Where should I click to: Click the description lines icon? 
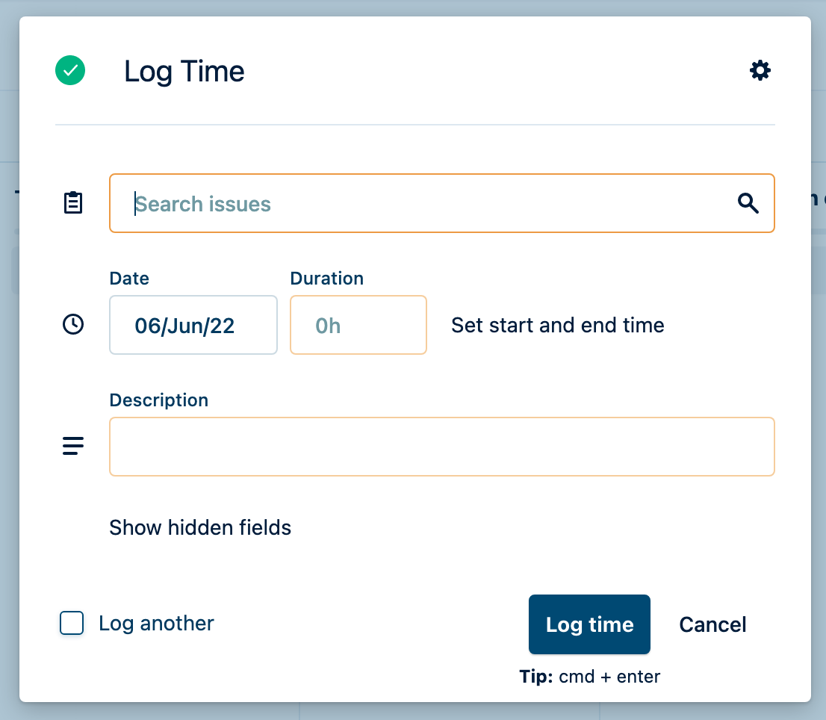(73, 446)
